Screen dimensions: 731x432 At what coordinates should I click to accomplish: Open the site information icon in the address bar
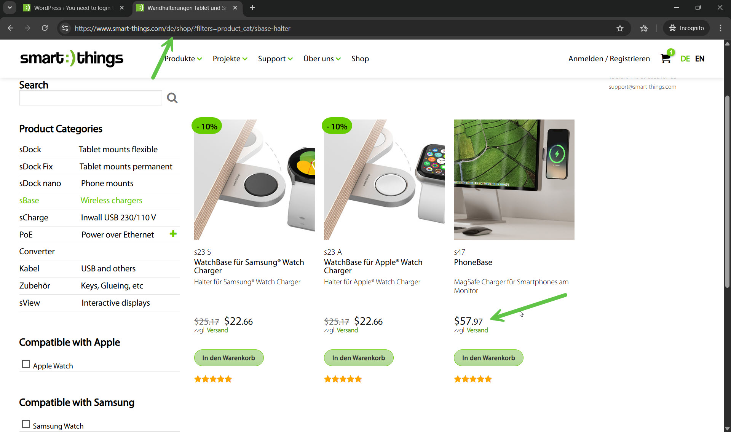coord(65,28)
